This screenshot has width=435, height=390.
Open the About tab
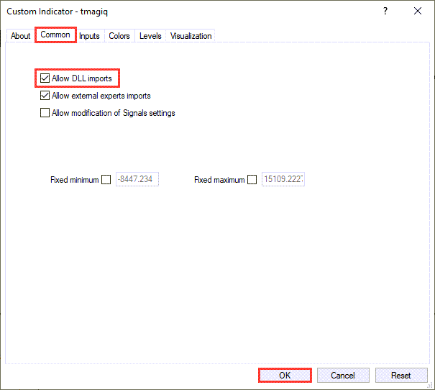tap(20, 36)
